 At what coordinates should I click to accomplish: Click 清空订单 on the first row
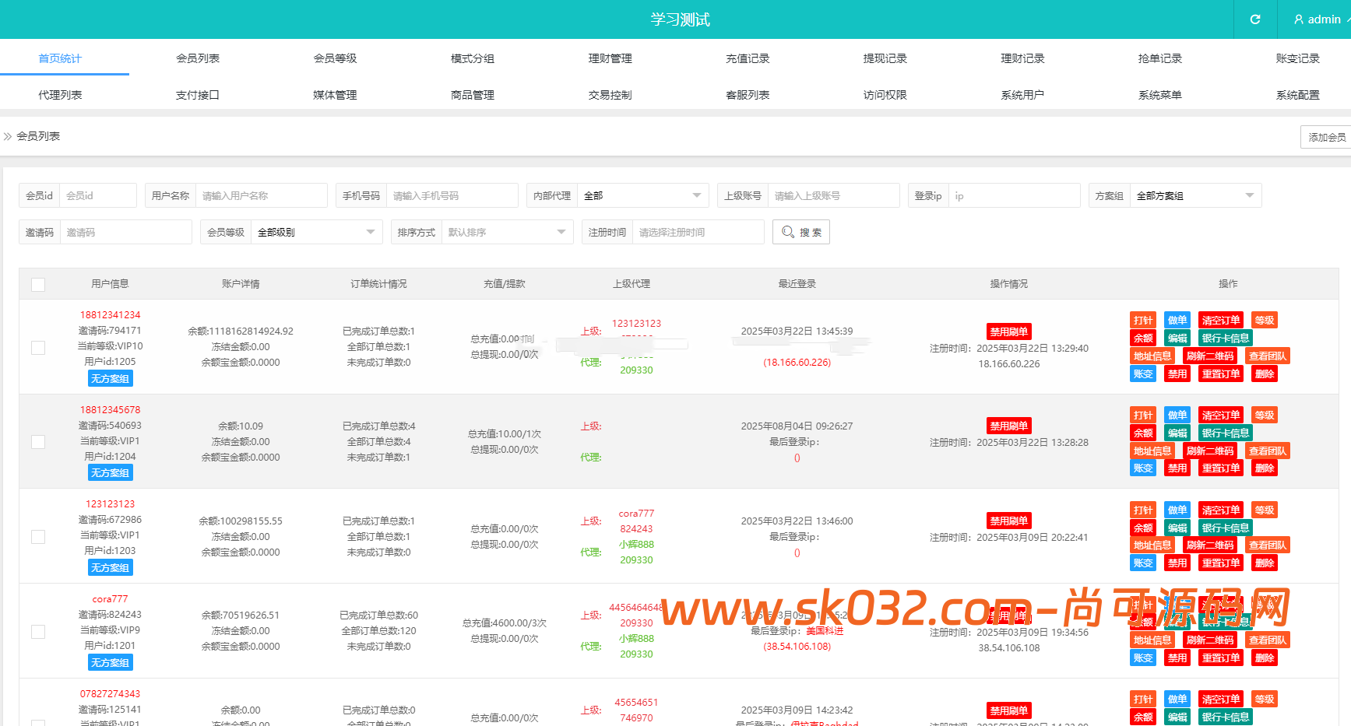(1220, 319)
